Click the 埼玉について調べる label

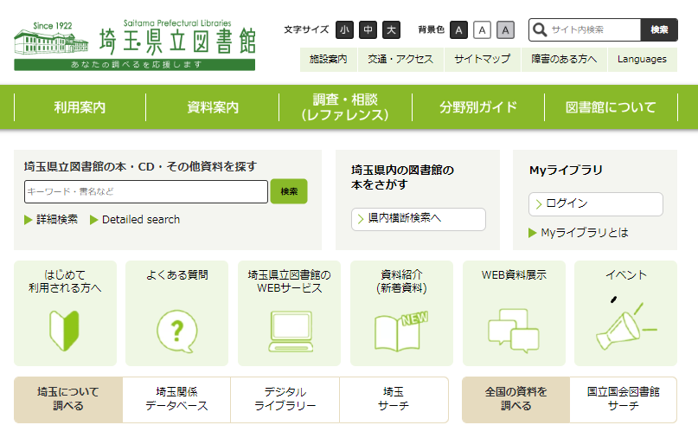pyautogui.click(x=68, y=399)
